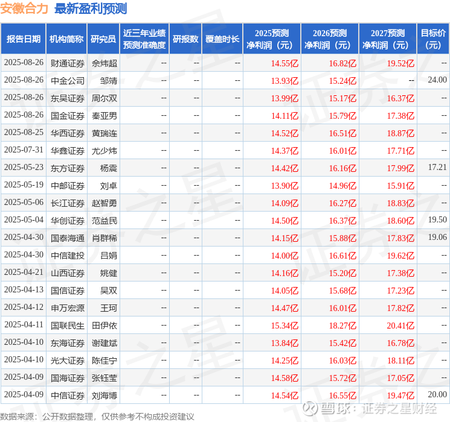Image resolution: width=450 pixels, height=422 pixels.
Task: Click the 2025预测净利润 column header
Action: click(272, 39)
